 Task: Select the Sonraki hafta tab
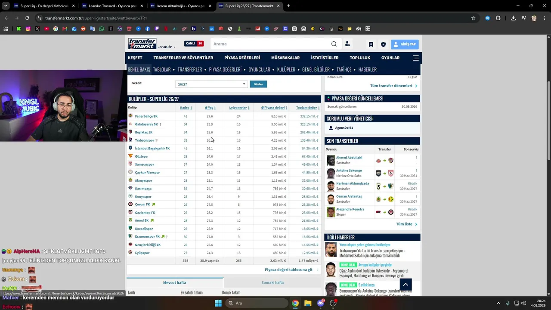(x=272, y=282)
